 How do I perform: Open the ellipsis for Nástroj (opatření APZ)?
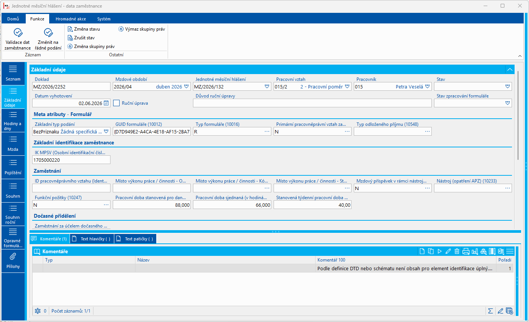tap(508, 188)
